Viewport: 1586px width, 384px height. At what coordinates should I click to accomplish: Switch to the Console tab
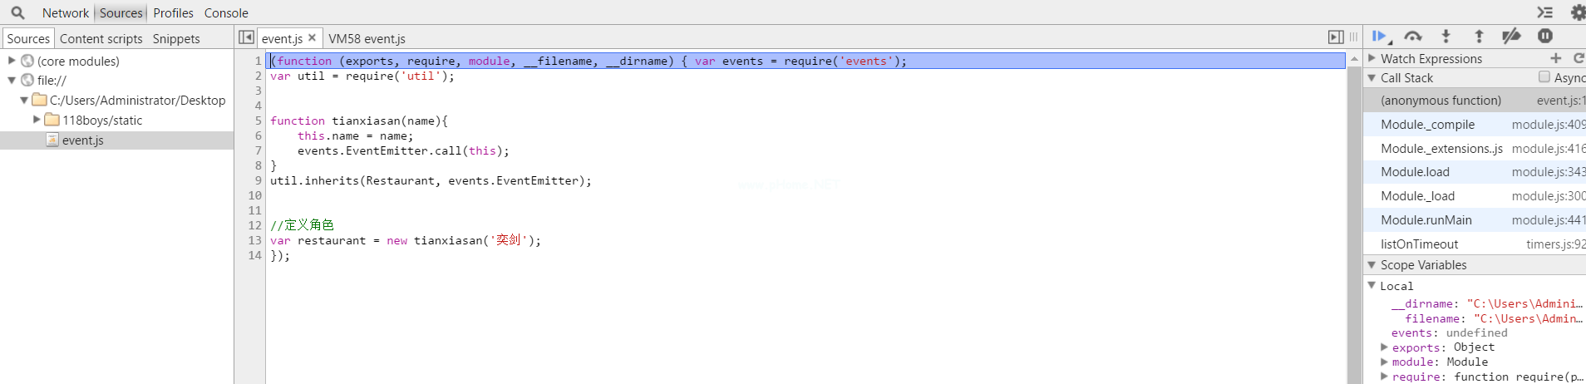click(x=226, y=13)
